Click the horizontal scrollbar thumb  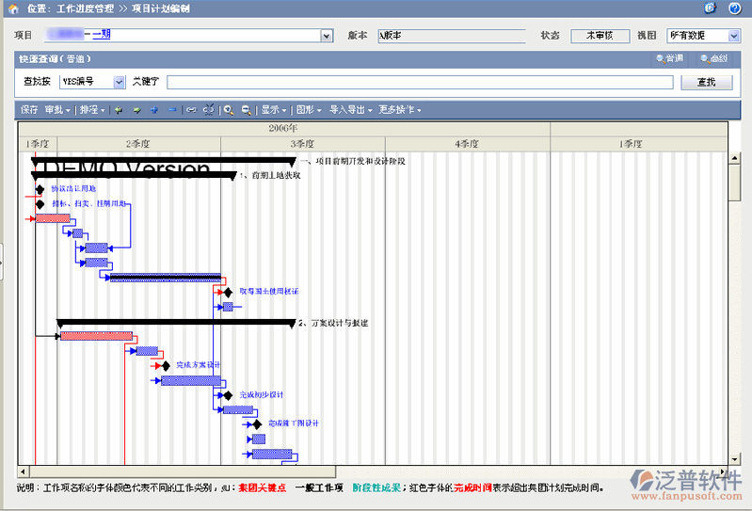pyautogui.click(x=183, y=471)
